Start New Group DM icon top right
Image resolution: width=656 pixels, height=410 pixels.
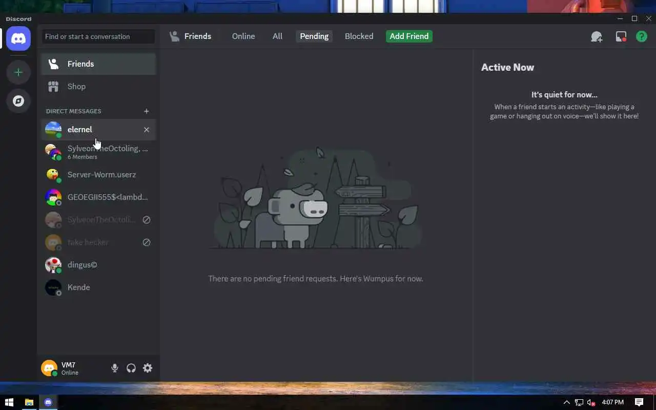[597, 36]
